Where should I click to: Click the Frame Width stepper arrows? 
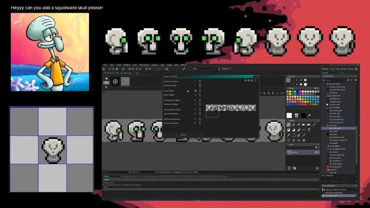point(199,91)
